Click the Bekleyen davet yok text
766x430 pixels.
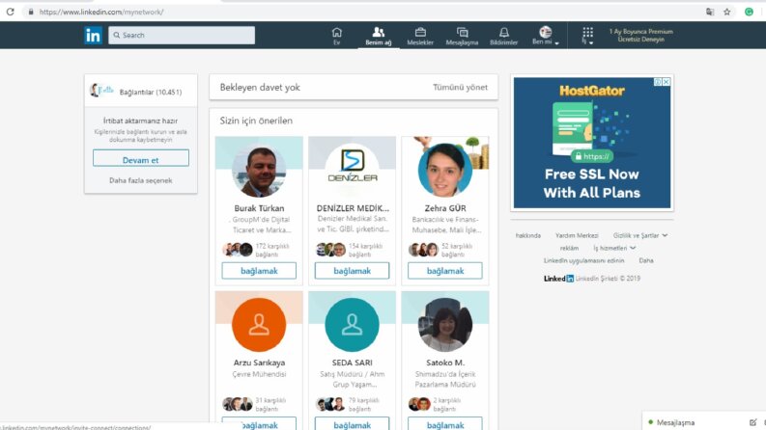[260, 88]
